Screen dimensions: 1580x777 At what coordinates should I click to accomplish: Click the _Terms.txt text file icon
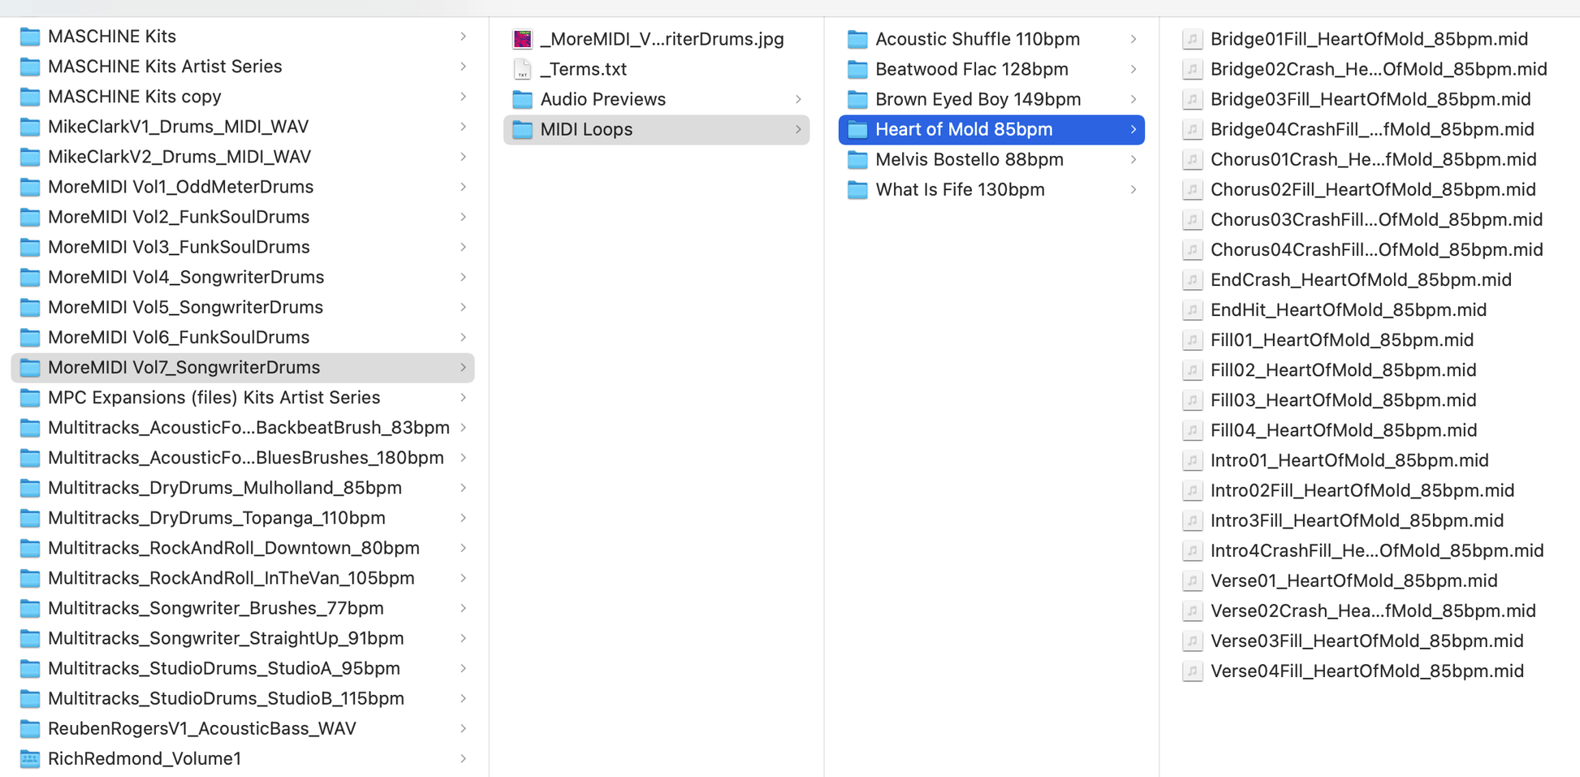click(x=522, y=70)
